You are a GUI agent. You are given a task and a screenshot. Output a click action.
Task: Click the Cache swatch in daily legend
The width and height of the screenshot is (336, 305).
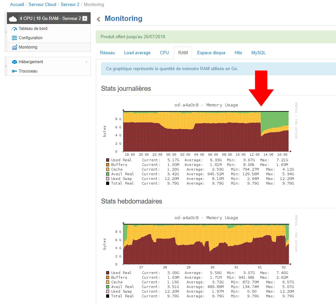pyautogui.click(x=107, y=169)
